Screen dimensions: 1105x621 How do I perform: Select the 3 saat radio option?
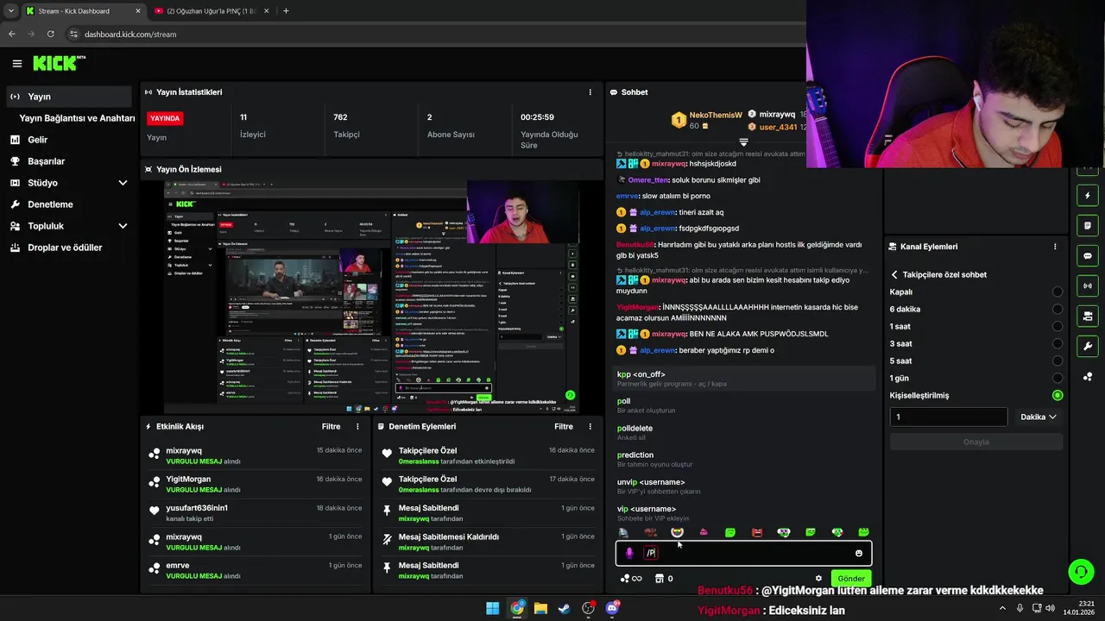click(1058, 343)
